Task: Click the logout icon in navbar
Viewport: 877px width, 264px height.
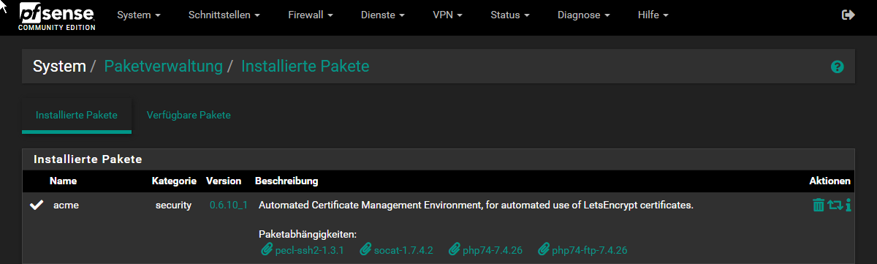Action: (848, 15)
